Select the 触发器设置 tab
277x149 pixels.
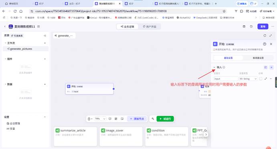[258, 58]
